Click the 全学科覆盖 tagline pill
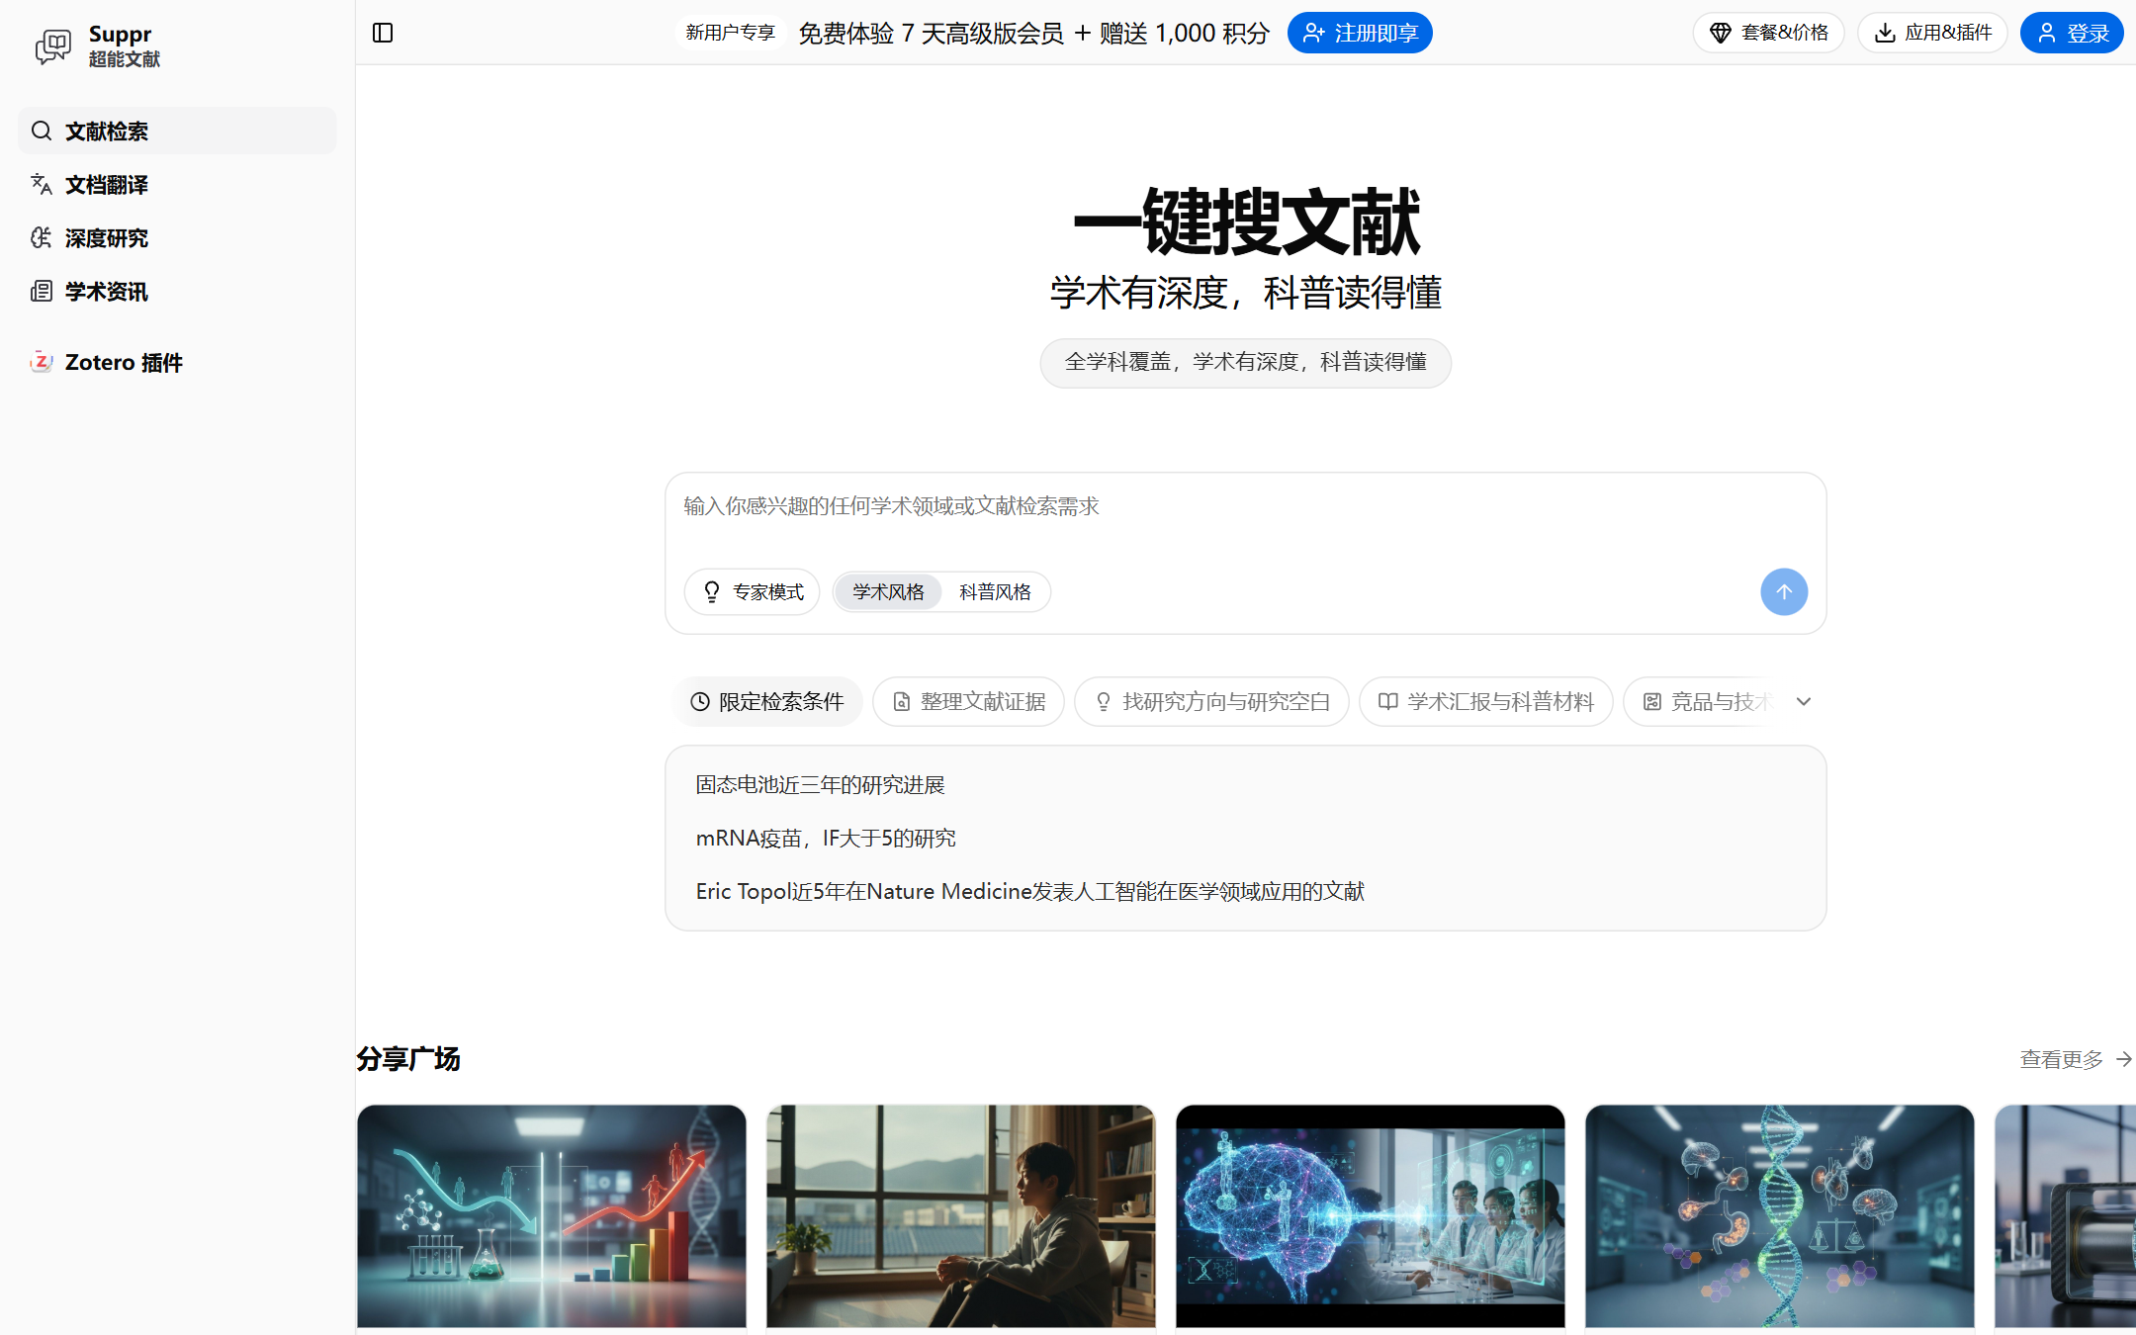The image size is (2136, 1335). tap(1245, 363)
